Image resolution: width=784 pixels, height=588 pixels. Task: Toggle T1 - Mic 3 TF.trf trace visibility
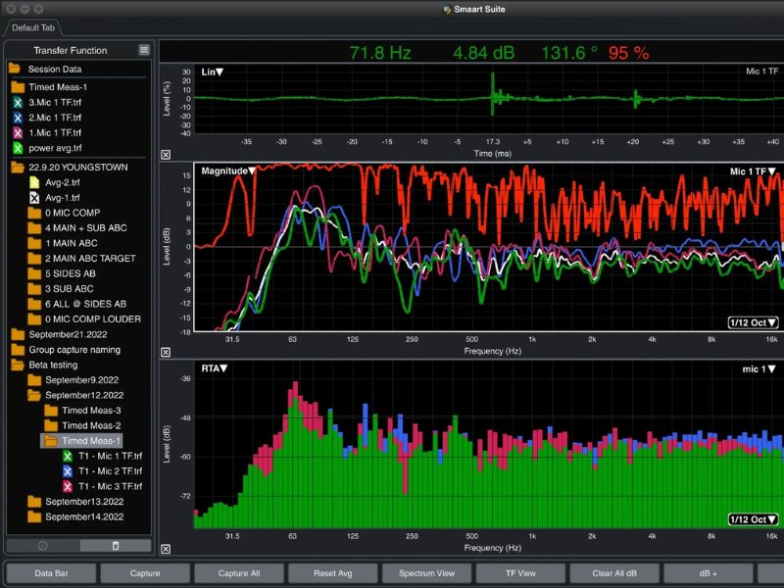pyautogui.click(x=67, y=487)
